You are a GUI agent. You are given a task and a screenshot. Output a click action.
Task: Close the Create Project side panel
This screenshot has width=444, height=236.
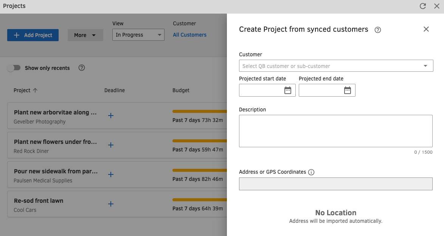426,29
